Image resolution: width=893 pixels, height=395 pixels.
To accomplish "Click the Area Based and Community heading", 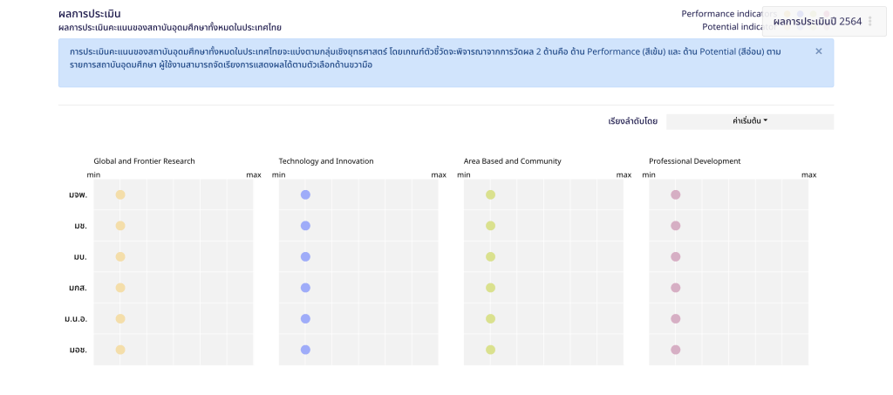I will (x=513, y=161).
